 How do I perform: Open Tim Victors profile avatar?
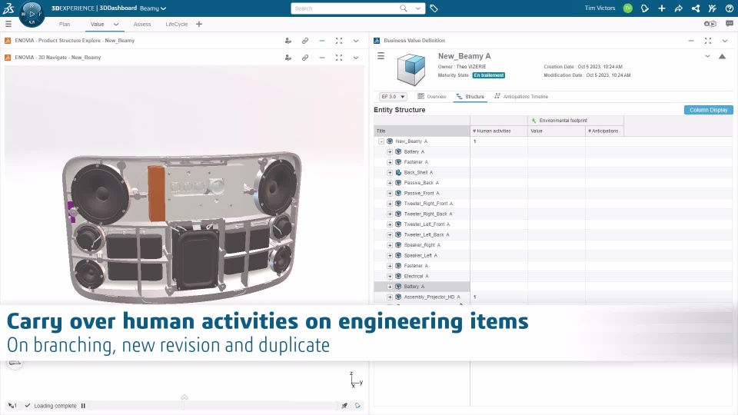(x=627, y=8)
